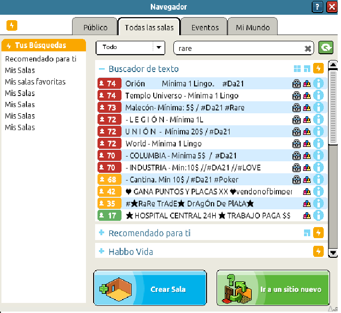This screenshot has width=341, height=313.
Task: Show info for Malecón room
Action: (x=318, y=108)
